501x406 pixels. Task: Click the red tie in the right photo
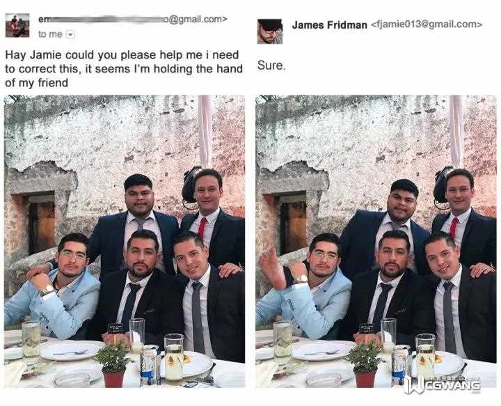pyautogui.click(x=454, y=227)
